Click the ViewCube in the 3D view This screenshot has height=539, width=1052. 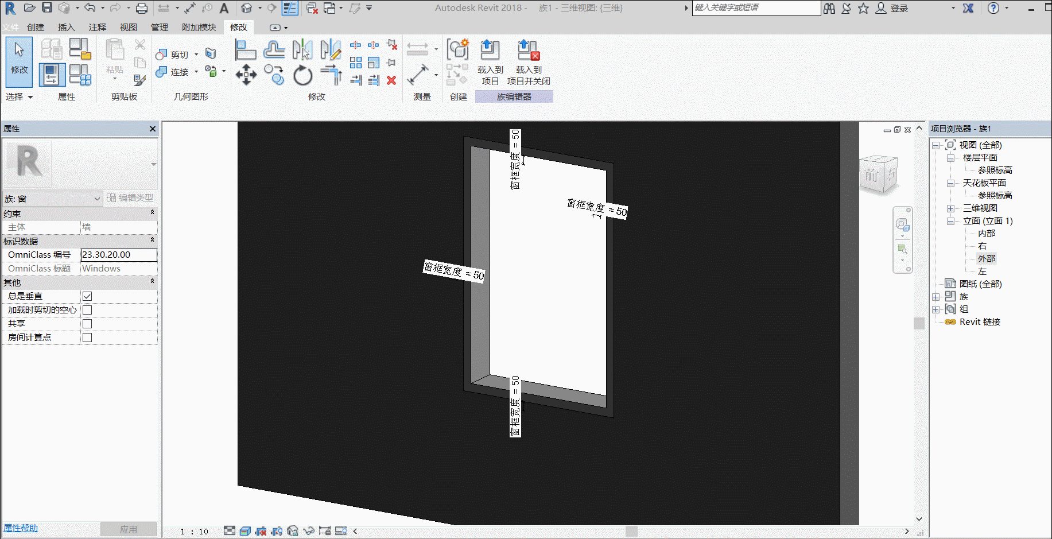click(878, 175)
